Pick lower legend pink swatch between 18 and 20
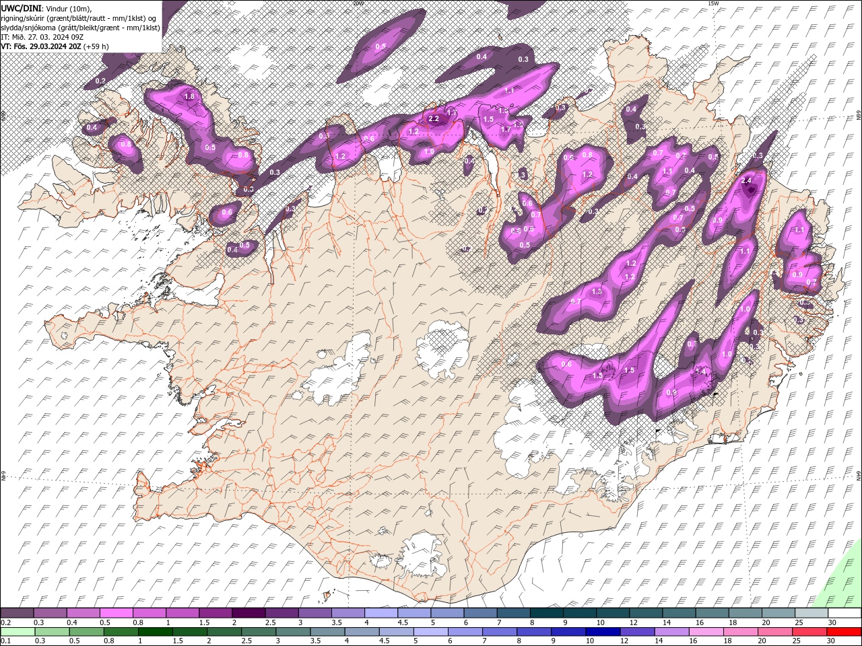 pyautogui.click(x=741, y=632)
